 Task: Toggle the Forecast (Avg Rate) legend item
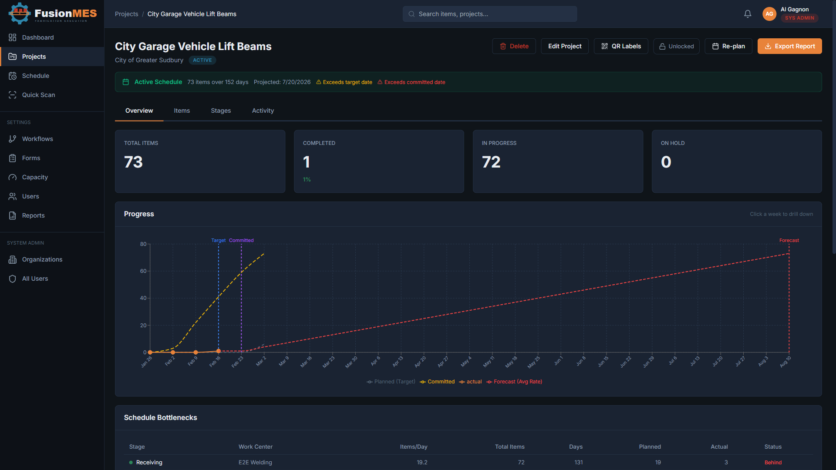(514, 382)
